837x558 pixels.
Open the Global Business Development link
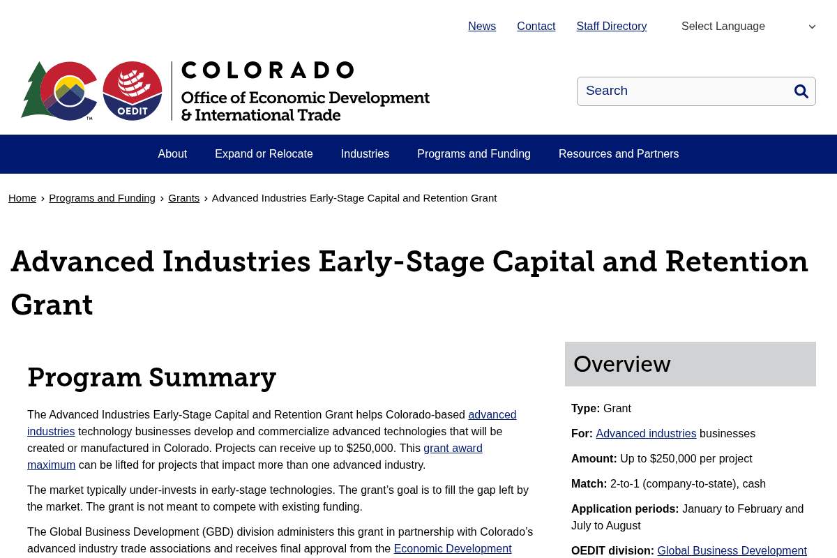click(732, 551)
